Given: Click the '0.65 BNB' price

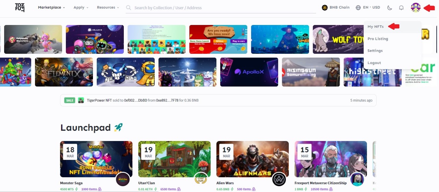Looking at the screenshot, I should click(x=223, y=189).
